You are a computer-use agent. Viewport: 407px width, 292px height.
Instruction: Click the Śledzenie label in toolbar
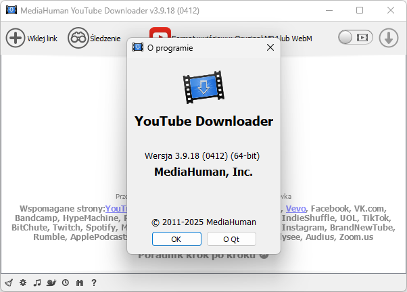tap(105, 39)
